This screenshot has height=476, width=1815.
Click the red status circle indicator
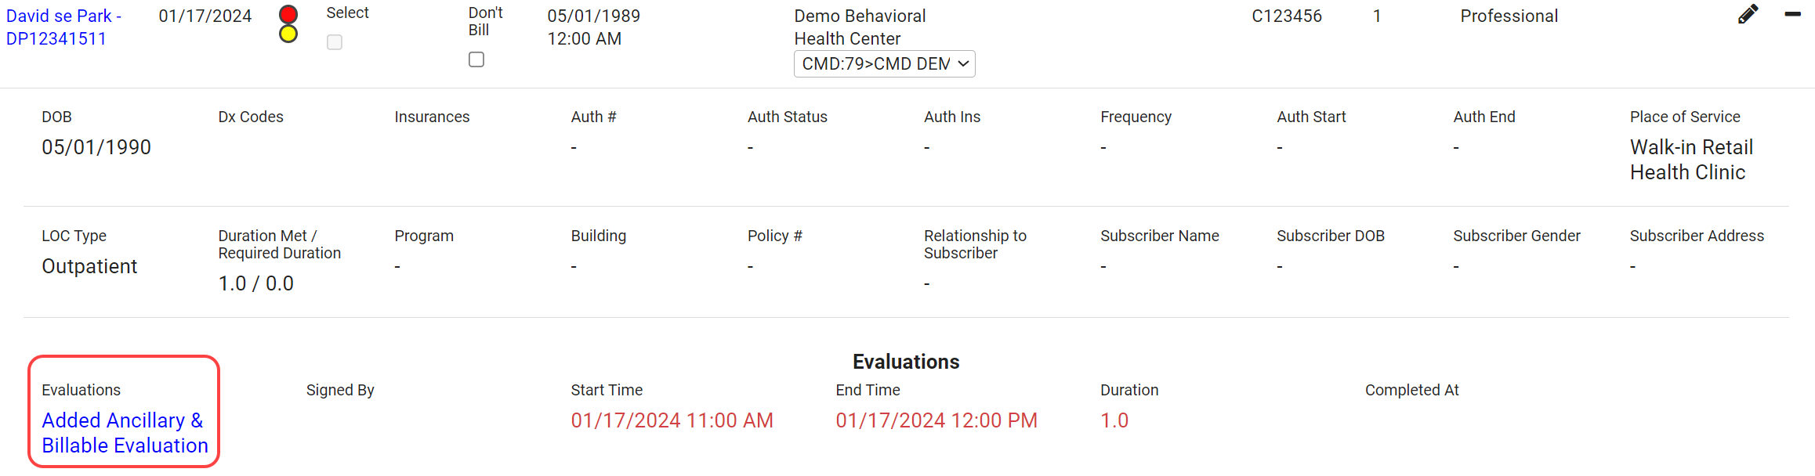[x=288, y=14]
